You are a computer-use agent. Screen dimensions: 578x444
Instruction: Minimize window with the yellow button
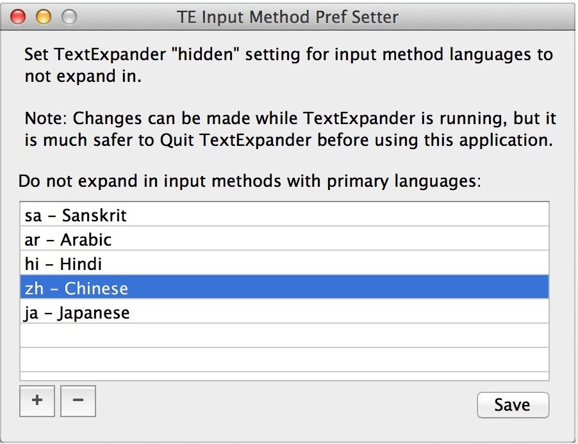tap(43, 17)
